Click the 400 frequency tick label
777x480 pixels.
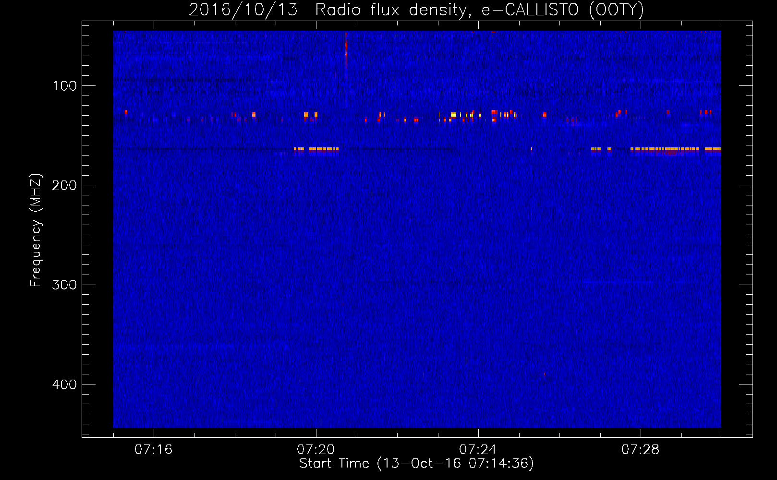point(64,384)
